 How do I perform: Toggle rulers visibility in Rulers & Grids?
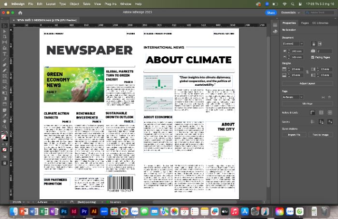tap(312, 113)
